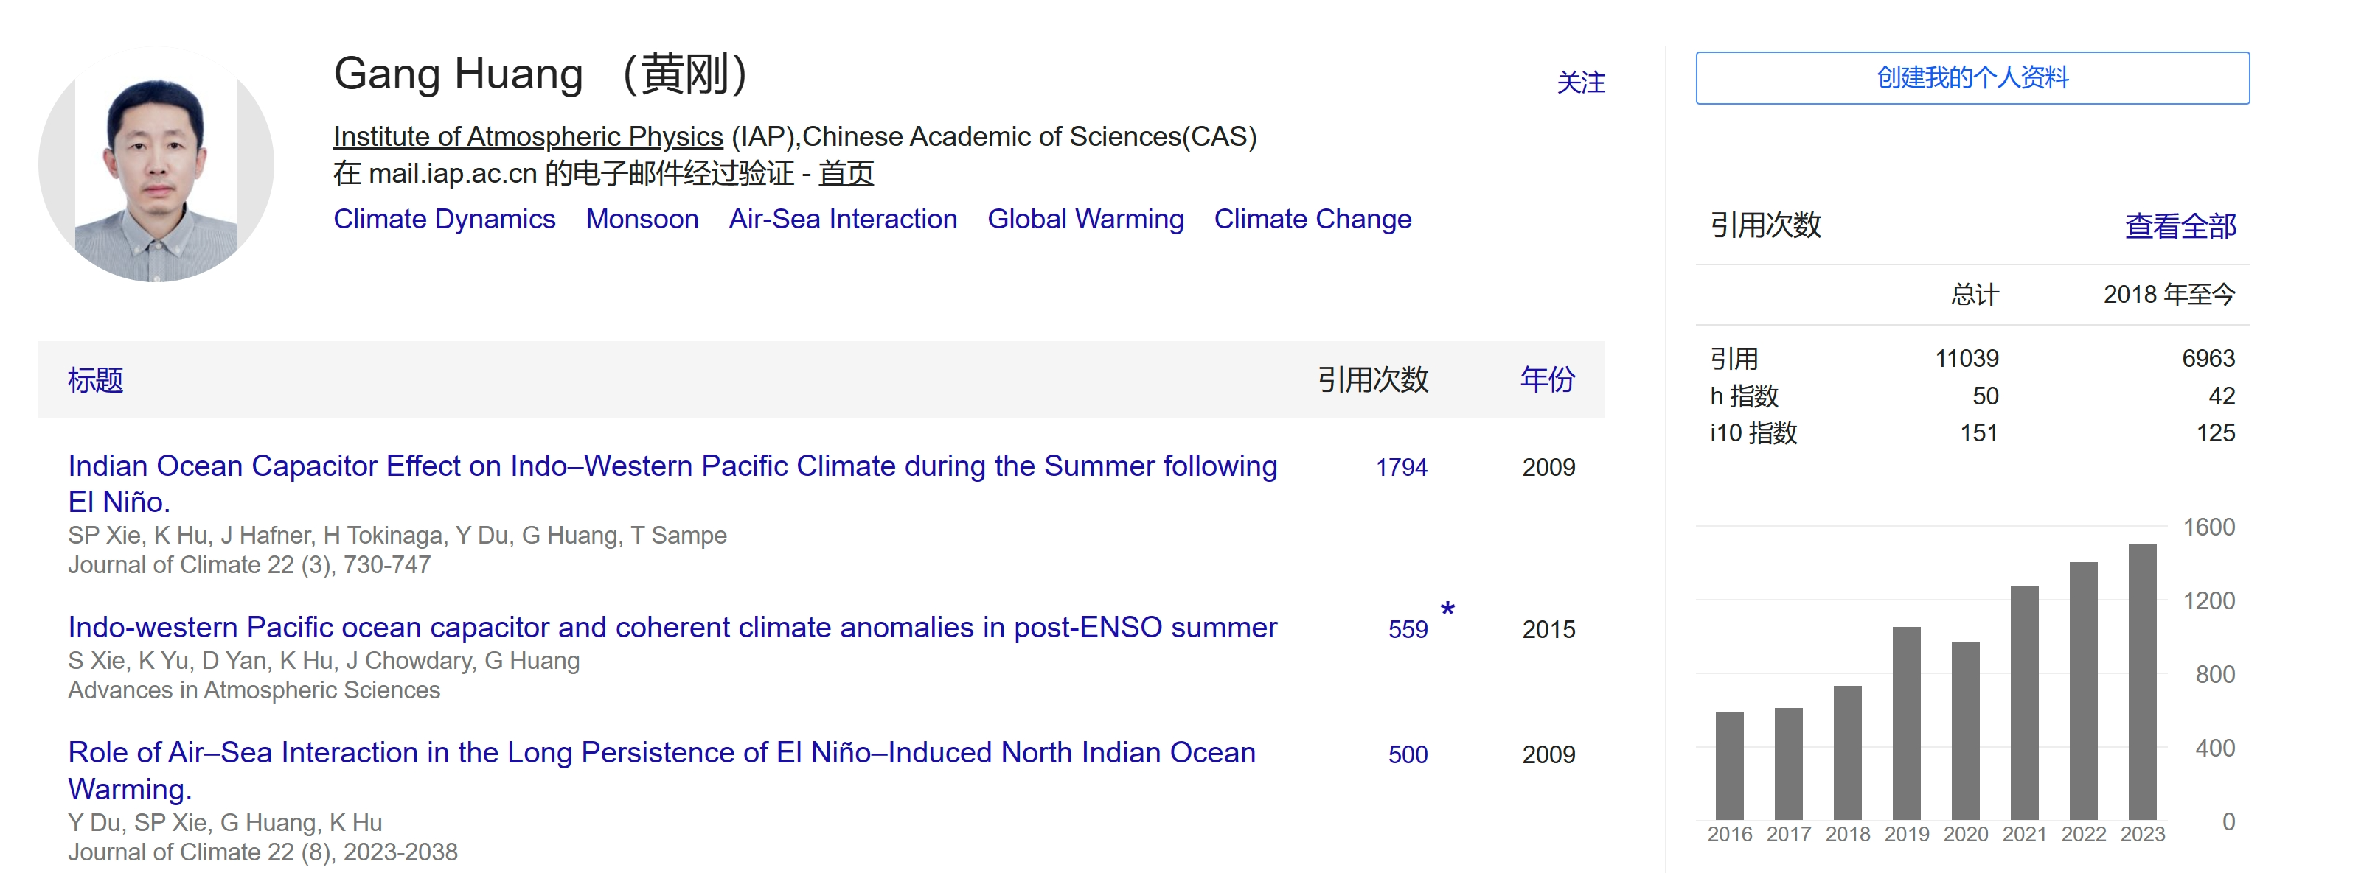Click 创建我的个人资料 button

tap(1972, 78)
